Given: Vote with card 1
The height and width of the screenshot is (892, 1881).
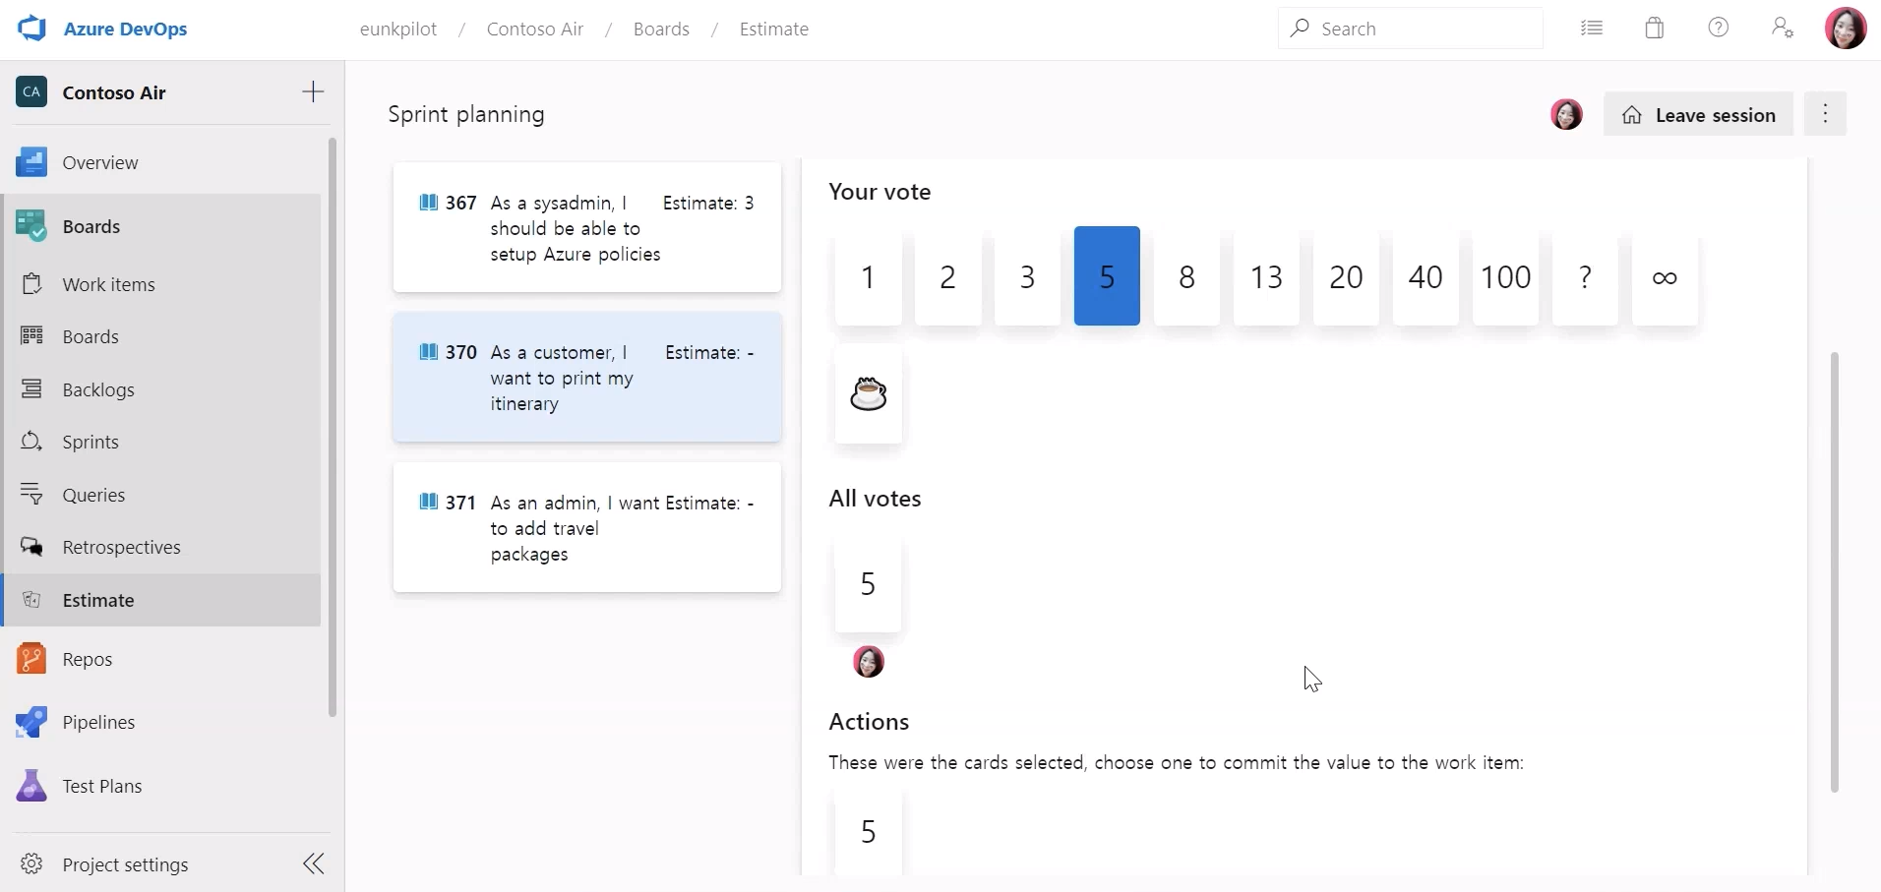Looking at the screenshot, I should pos(869,276).
